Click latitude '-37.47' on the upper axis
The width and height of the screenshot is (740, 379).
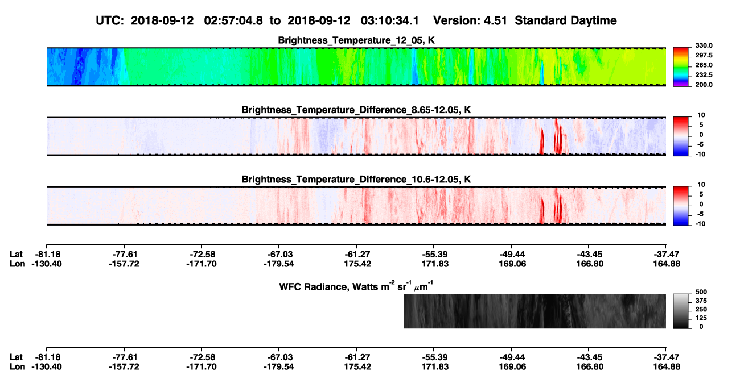pyautogui.click(x=666, y=254)
